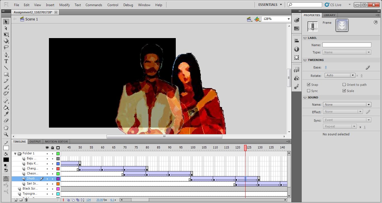Select the Zoom magnifier tool
This screenshot has height=203, width=382.
pyautogui.click(x=6, y=134)
